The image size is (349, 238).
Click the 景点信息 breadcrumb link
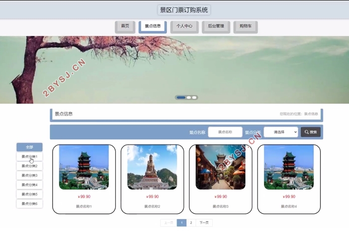(311, 114)
